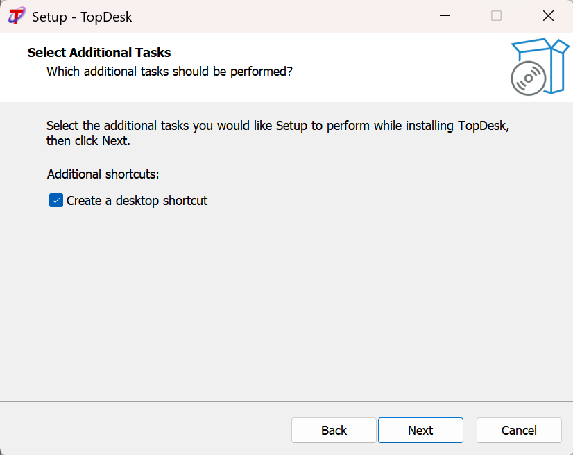Click the separator line above the buttons
Screen dimensions: 573x455
[x=286, y=401]
